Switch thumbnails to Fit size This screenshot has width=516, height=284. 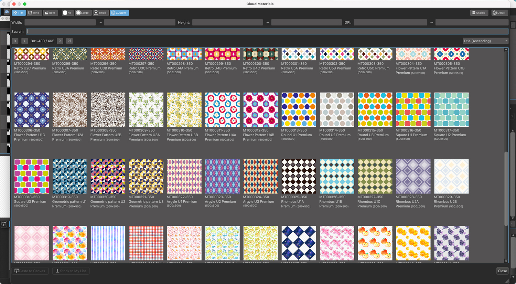68,13
